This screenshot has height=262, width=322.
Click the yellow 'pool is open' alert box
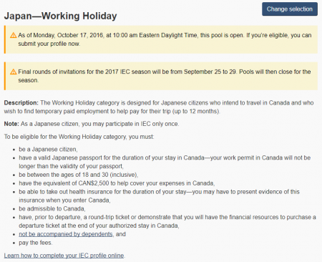coord(161,39)
